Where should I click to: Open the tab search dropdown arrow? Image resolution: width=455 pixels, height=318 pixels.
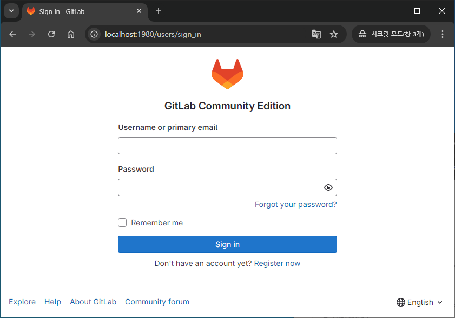(x=11, y=11)
